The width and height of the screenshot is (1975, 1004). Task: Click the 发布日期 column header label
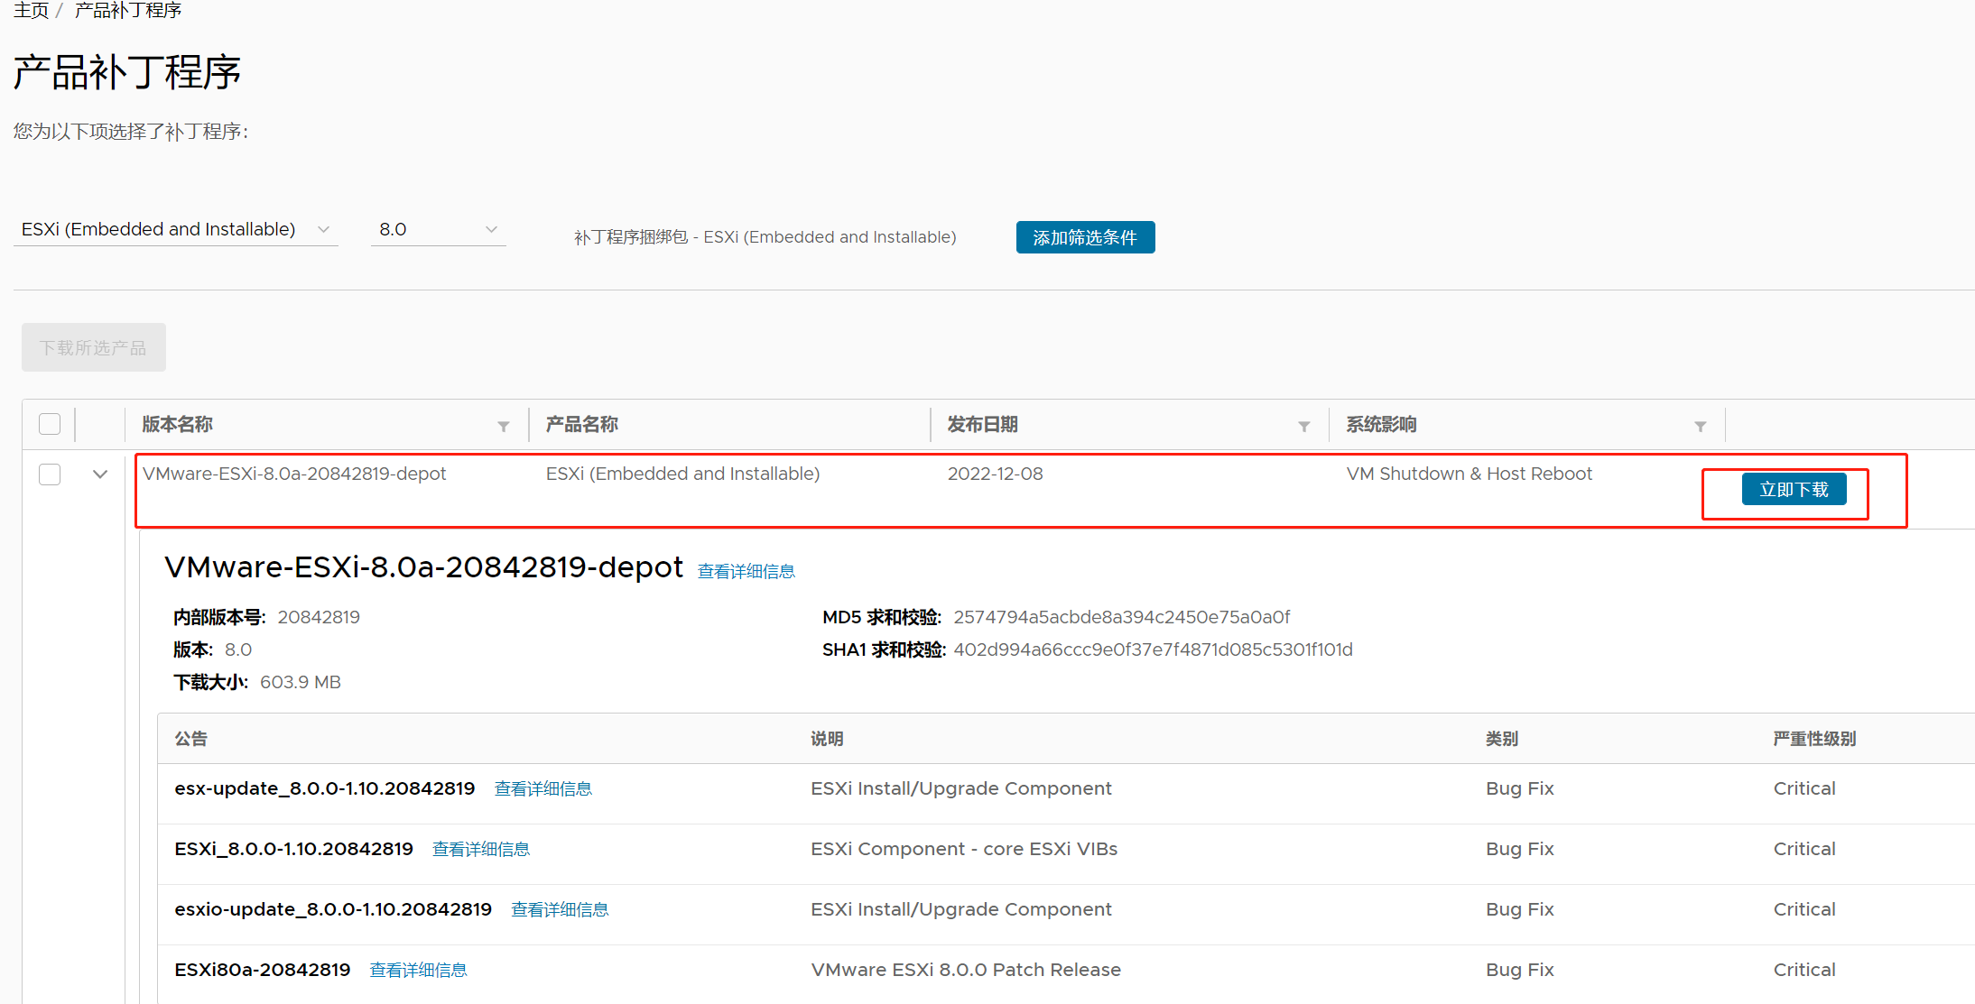tap(982, 424)
